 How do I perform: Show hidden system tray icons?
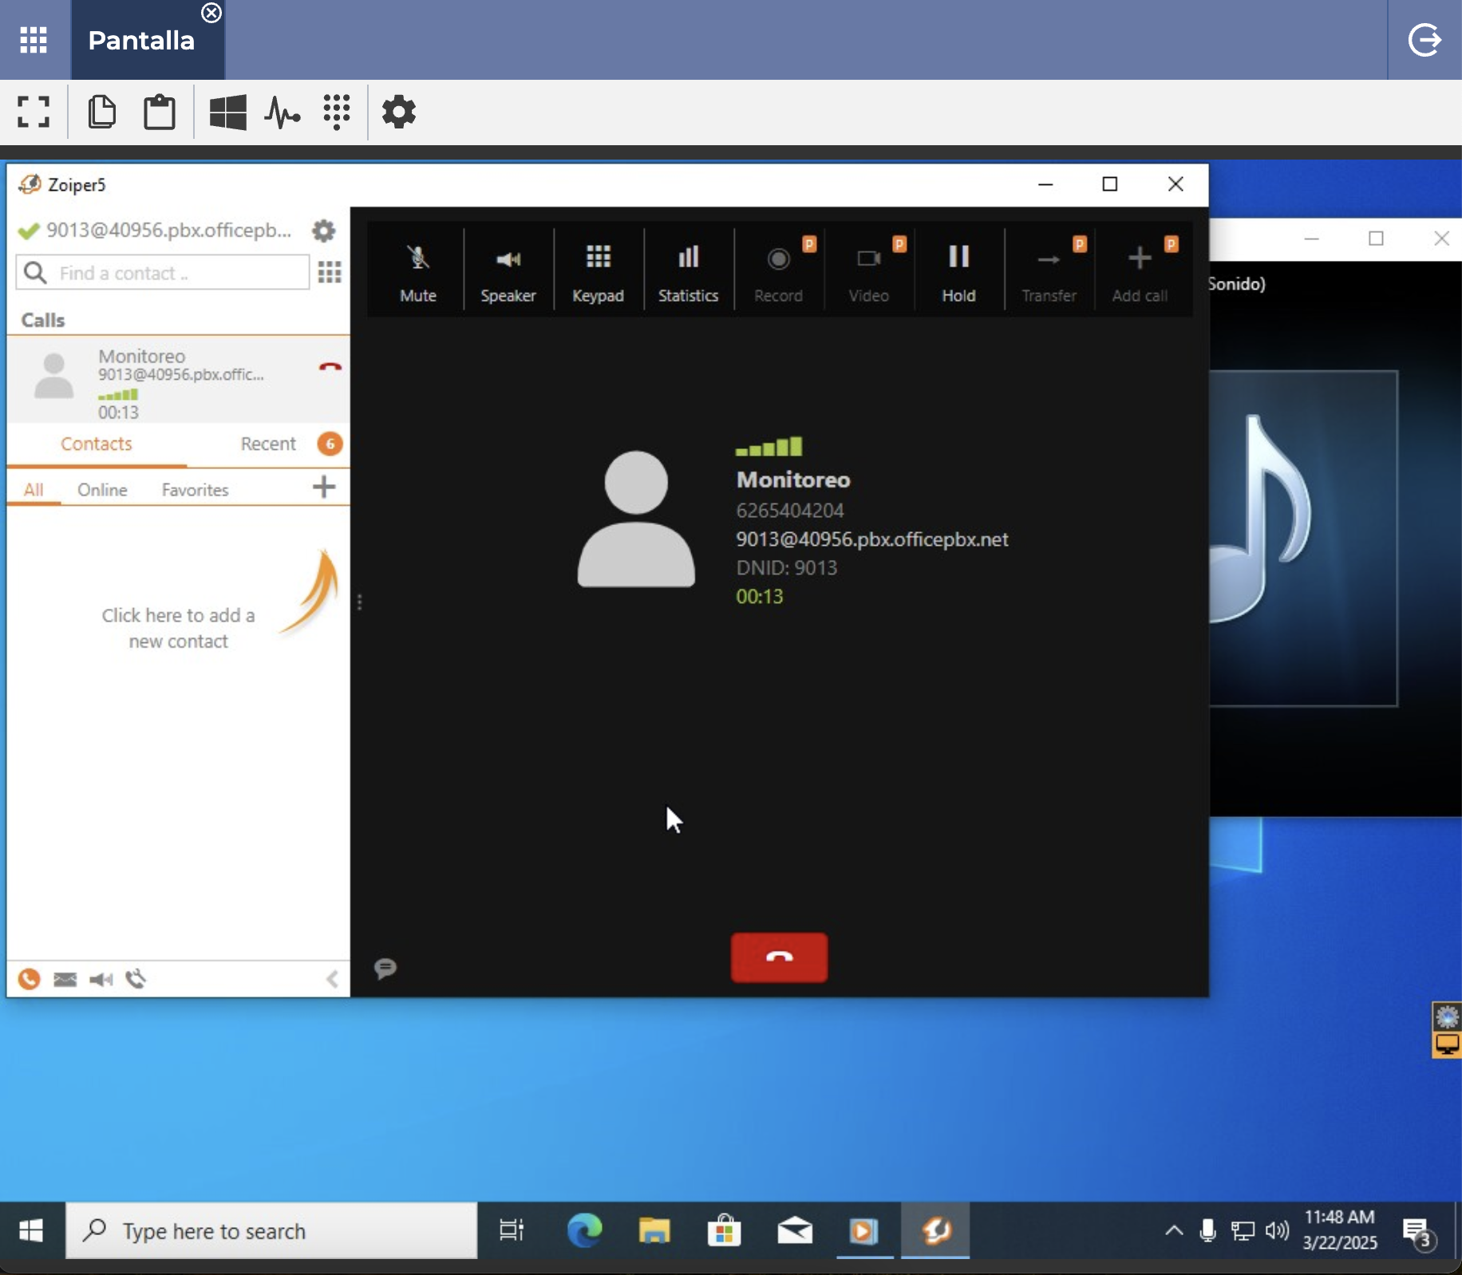(x=1174, y=1230)
